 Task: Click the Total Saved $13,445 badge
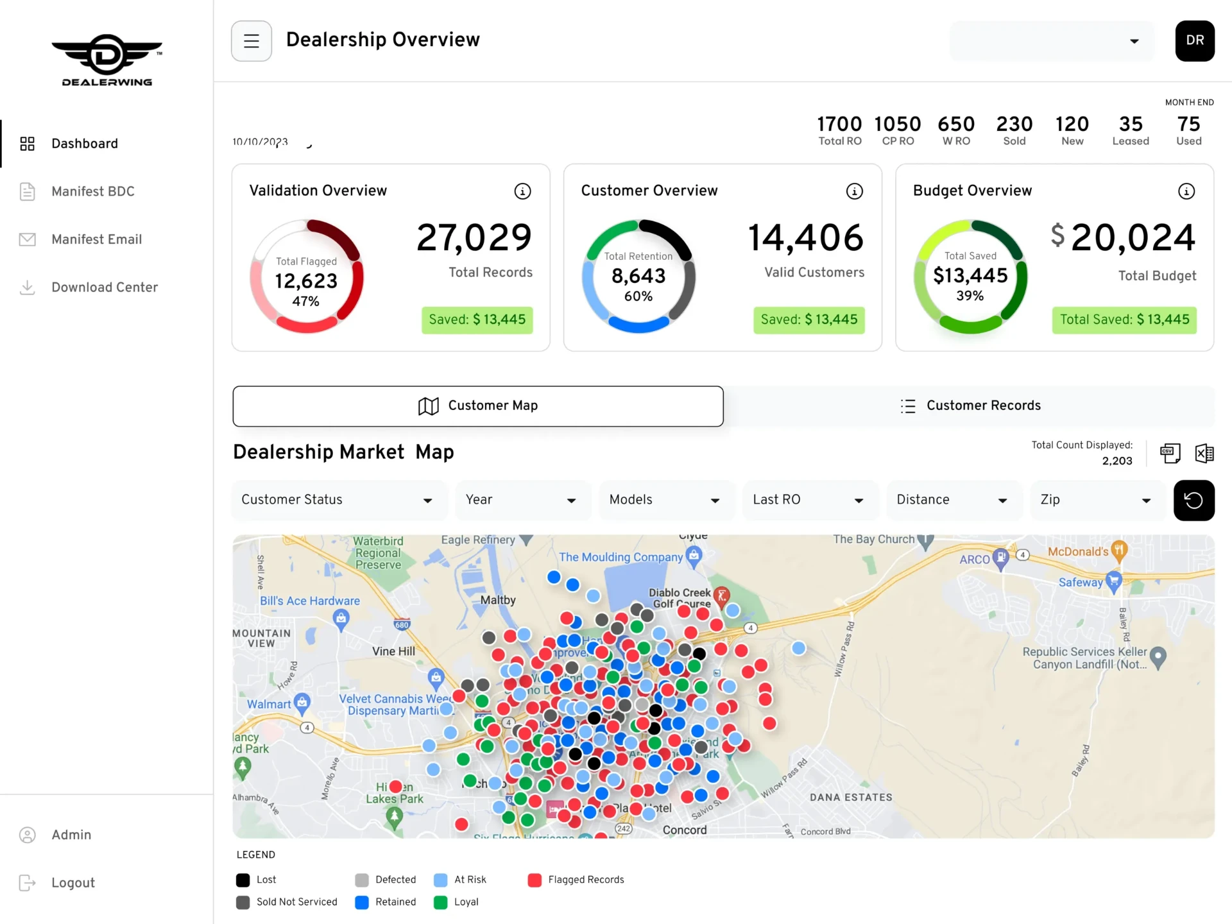(x=1124, y=320)
